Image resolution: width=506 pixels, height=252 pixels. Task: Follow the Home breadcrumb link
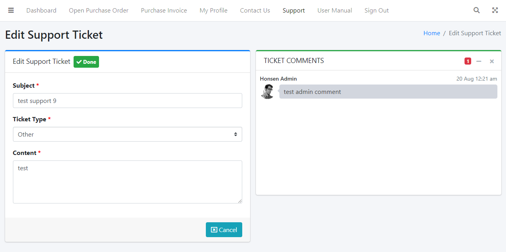coord(432,33)
